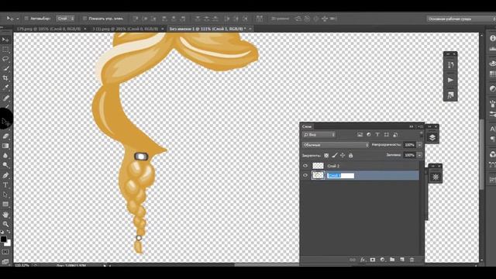This screenshot has width=496, height=279.
Task: Select the Pen tool
Action: tap(5, 175)
